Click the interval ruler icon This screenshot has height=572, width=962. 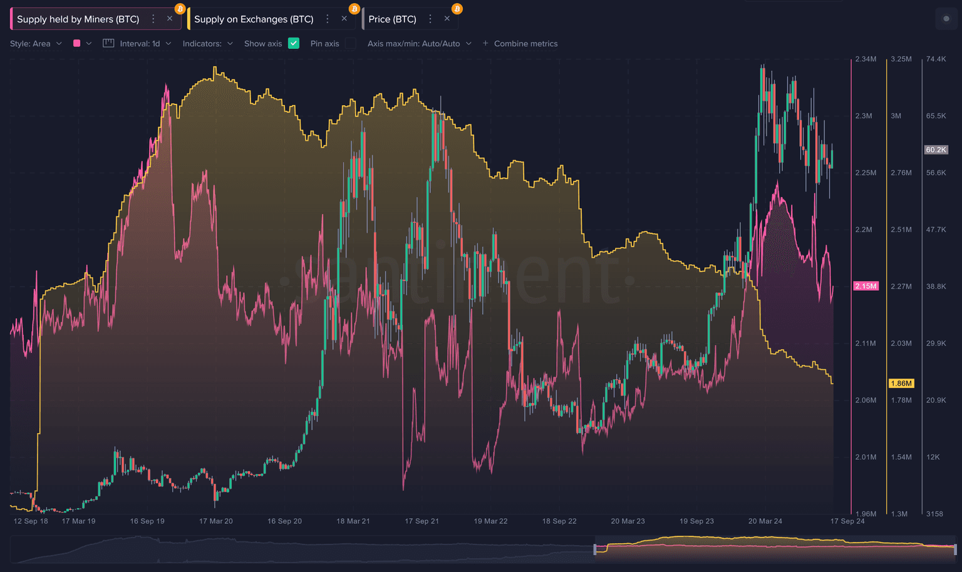tap(108, 43)
